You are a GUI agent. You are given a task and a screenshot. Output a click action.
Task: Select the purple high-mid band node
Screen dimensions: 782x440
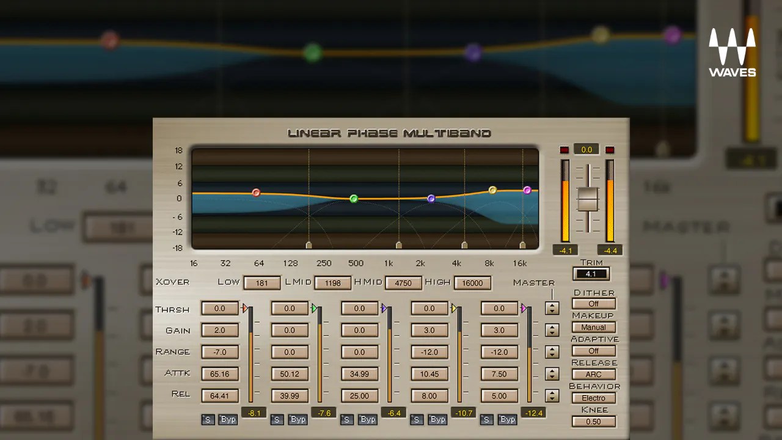point(431,199)
